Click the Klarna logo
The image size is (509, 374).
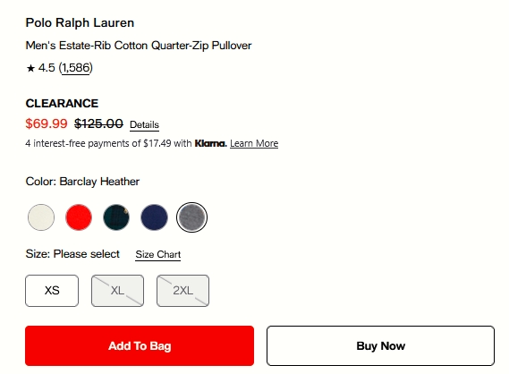[x=211, y=143]
